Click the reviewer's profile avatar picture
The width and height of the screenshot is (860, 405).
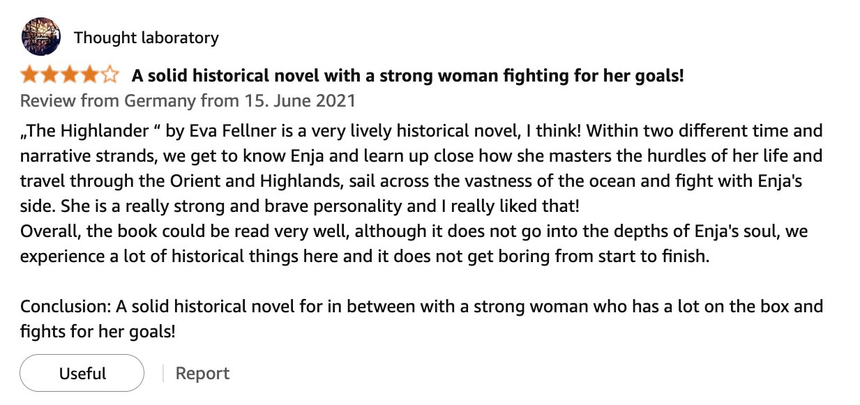coord(41,37)
